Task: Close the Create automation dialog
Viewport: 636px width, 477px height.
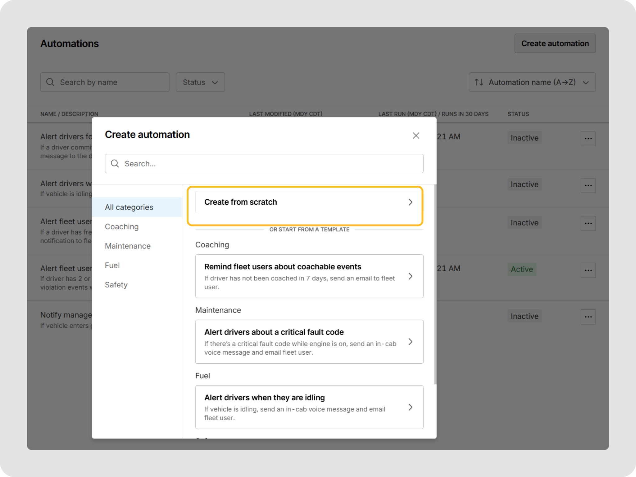Action: tap(416, 136)
